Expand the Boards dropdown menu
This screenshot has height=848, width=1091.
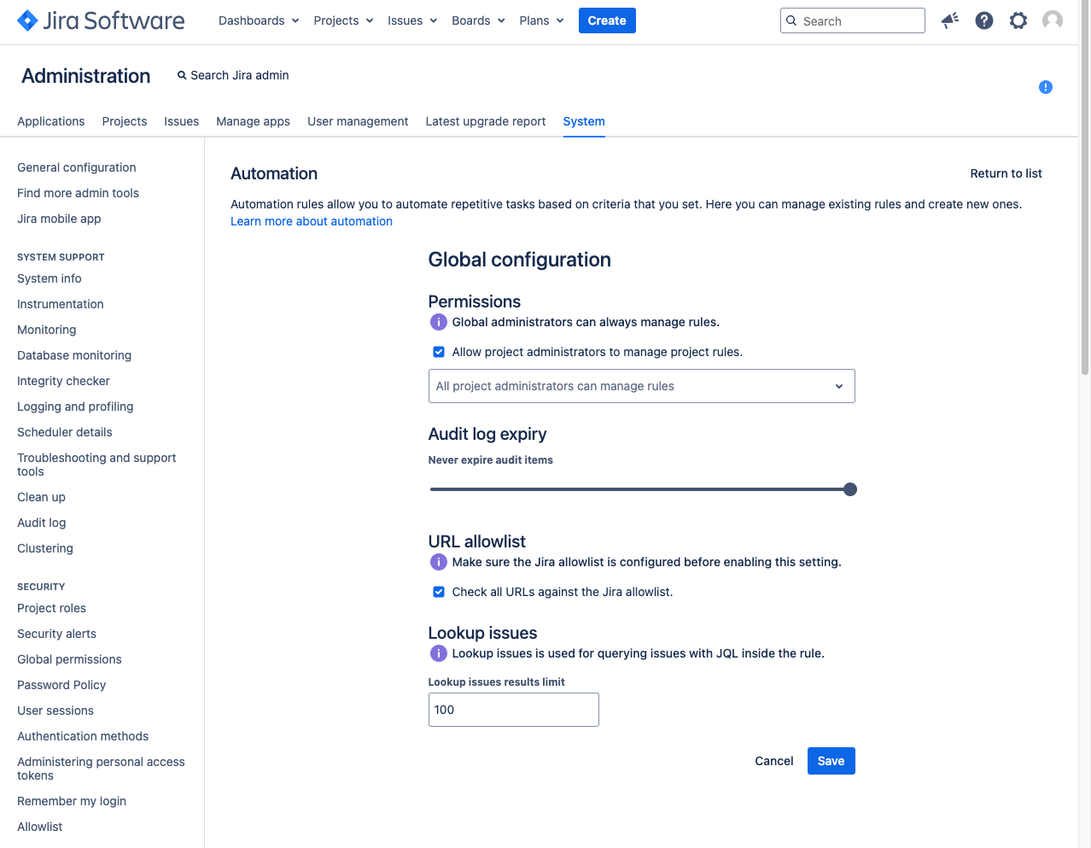tap(478, 20)
